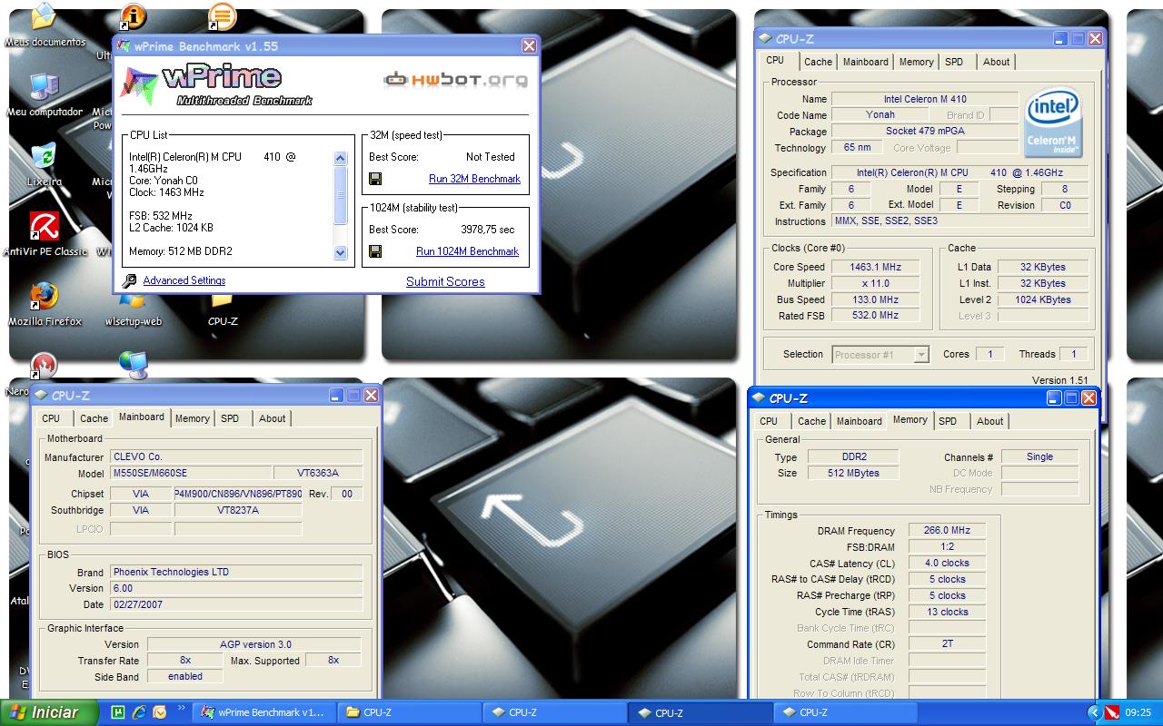The height and width of the screenshot is (726, 1163).
Task: Click the Command Rate value '2T'
Action: click(x=947, y=643)
